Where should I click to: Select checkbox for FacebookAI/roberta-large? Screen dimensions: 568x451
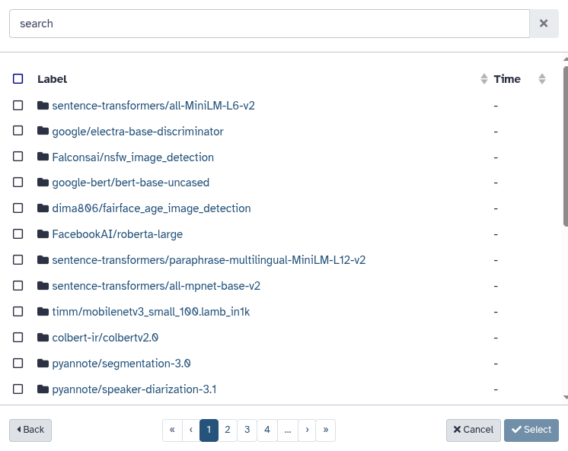point(18,234)
